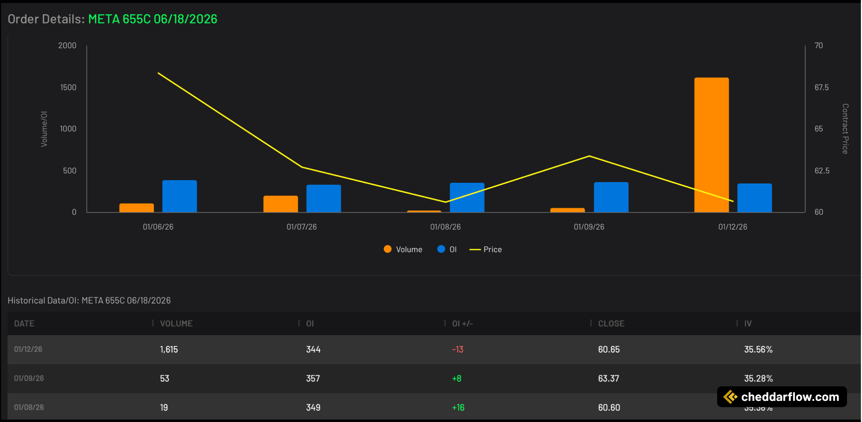862x422 pixels.
Task: Click the OI value 357 in the table
Action: (x=313, y=378)
